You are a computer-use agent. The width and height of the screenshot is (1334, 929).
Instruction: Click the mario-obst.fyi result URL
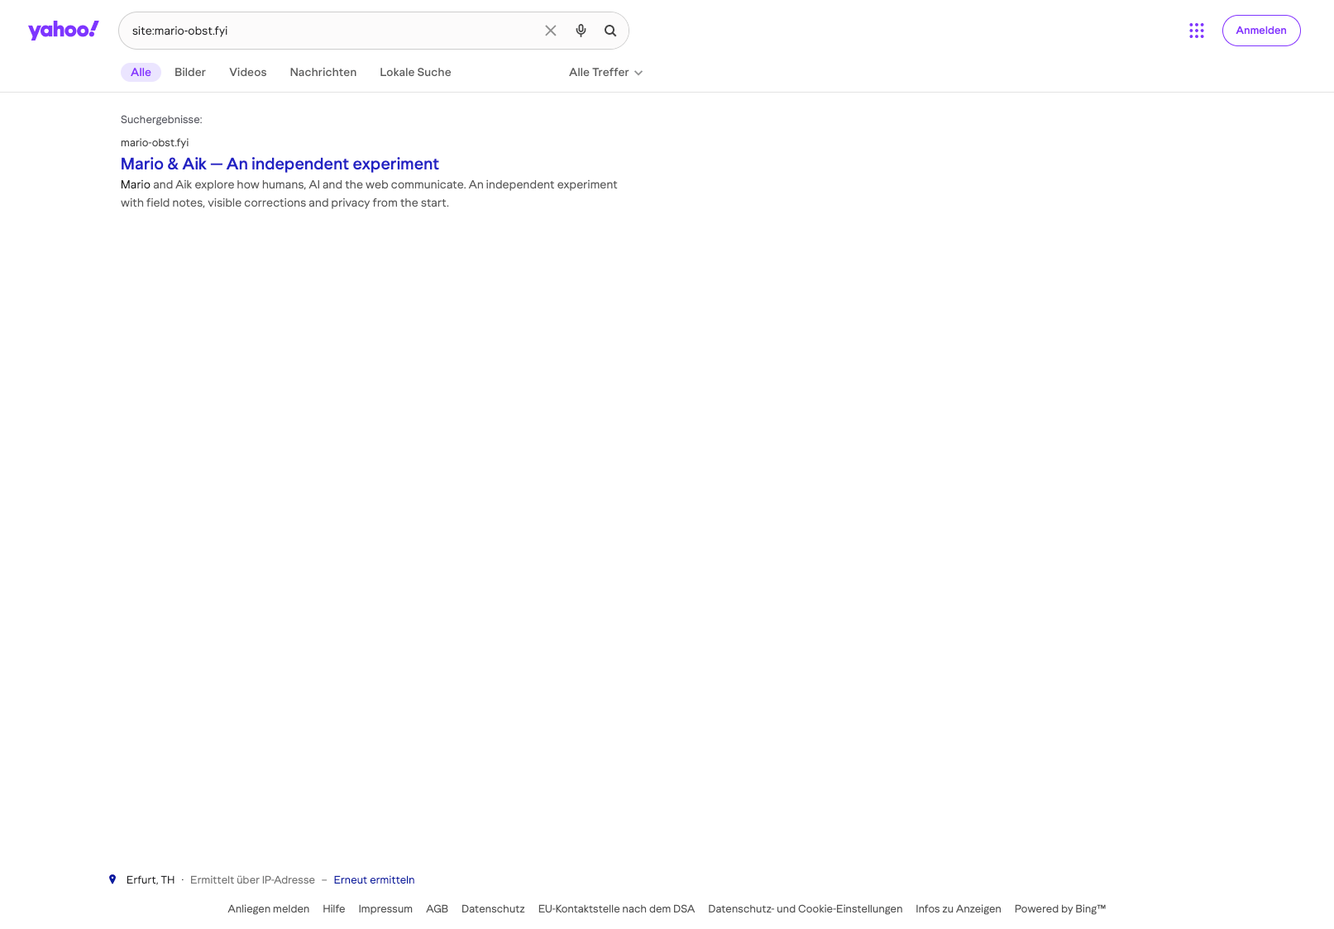pyautogui.click(x=155, y=142)
